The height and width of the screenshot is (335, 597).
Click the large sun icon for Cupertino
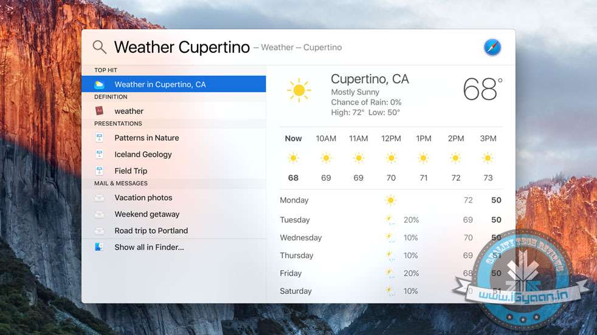[x=298, y=90]
